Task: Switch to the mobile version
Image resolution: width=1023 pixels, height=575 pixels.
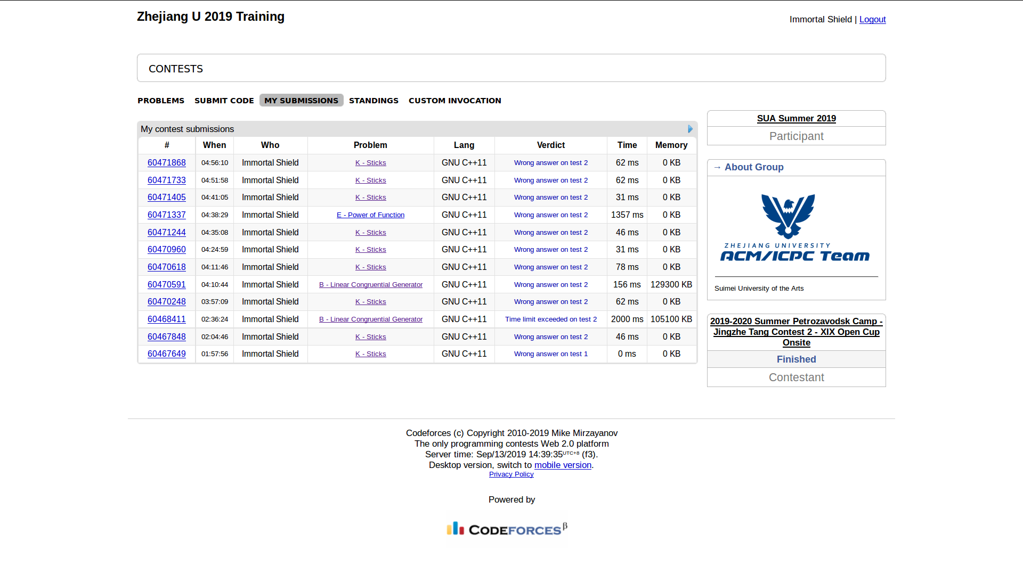Action: (x=563, y=465)
